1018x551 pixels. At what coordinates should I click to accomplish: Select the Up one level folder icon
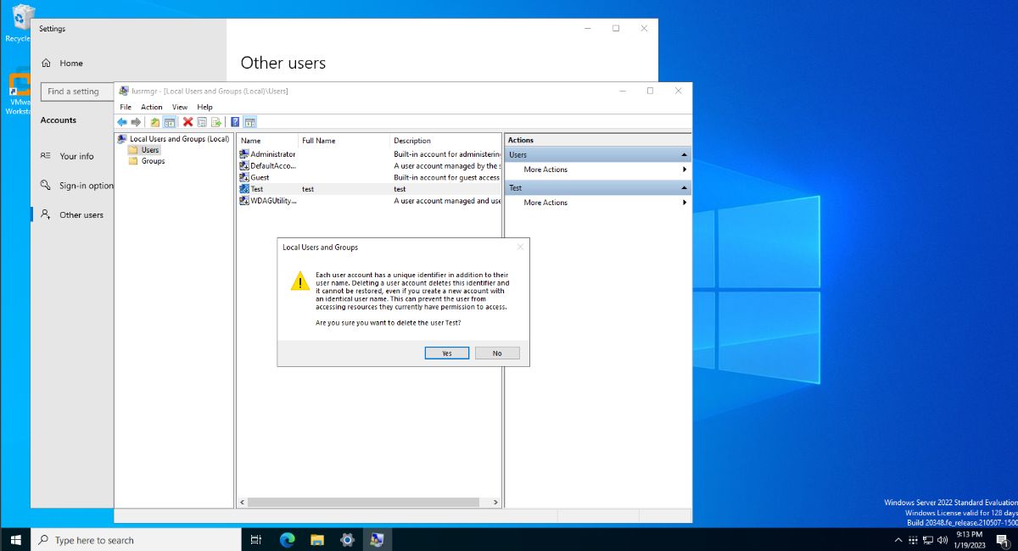point(155,122)
